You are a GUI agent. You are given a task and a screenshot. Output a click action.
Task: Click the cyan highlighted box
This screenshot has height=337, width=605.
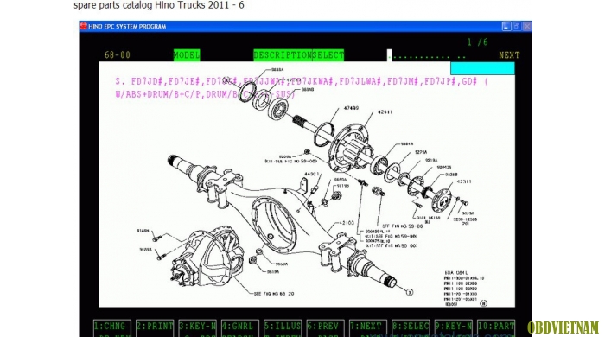[482, 68]
